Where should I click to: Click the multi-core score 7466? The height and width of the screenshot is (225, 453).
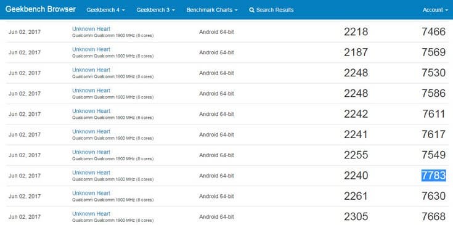click(x=433, y=32)
